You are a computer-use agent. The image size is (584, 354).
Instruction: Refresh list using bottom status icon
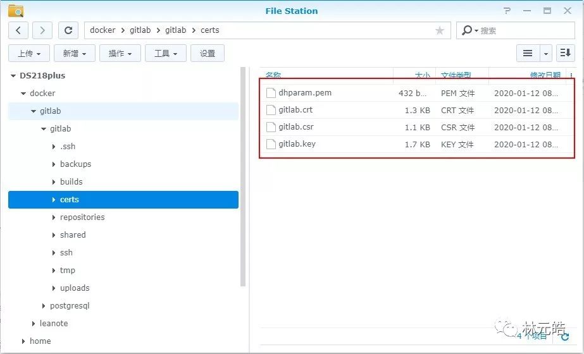coord(565,336)
